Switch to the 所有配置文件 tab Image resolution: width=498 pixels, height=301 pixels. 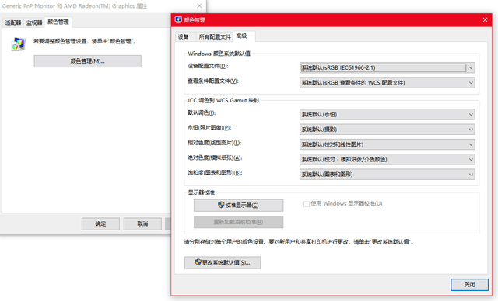click(215, 36)
